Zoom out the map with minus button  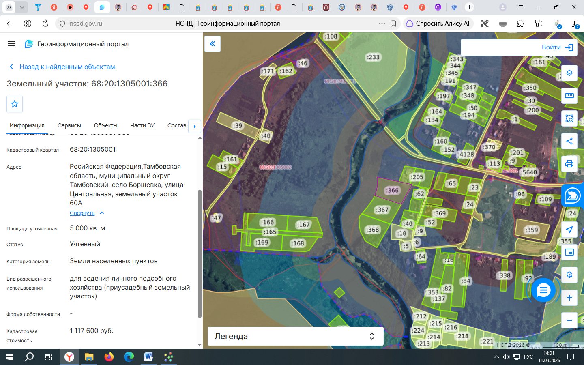click(569, 320)
